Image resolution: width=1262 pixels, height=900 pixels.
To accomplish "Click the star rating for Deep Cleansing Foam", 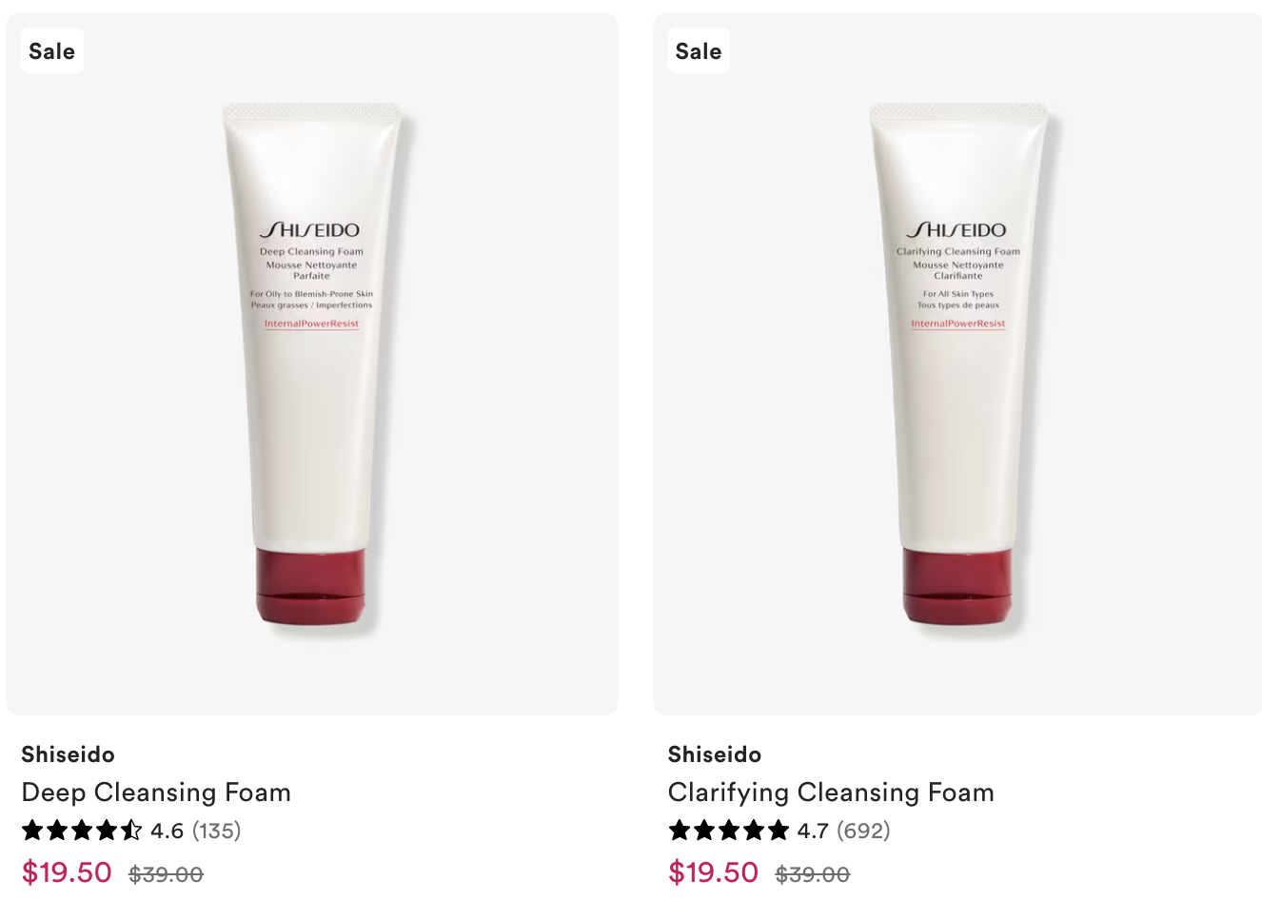I will (82, 831).
